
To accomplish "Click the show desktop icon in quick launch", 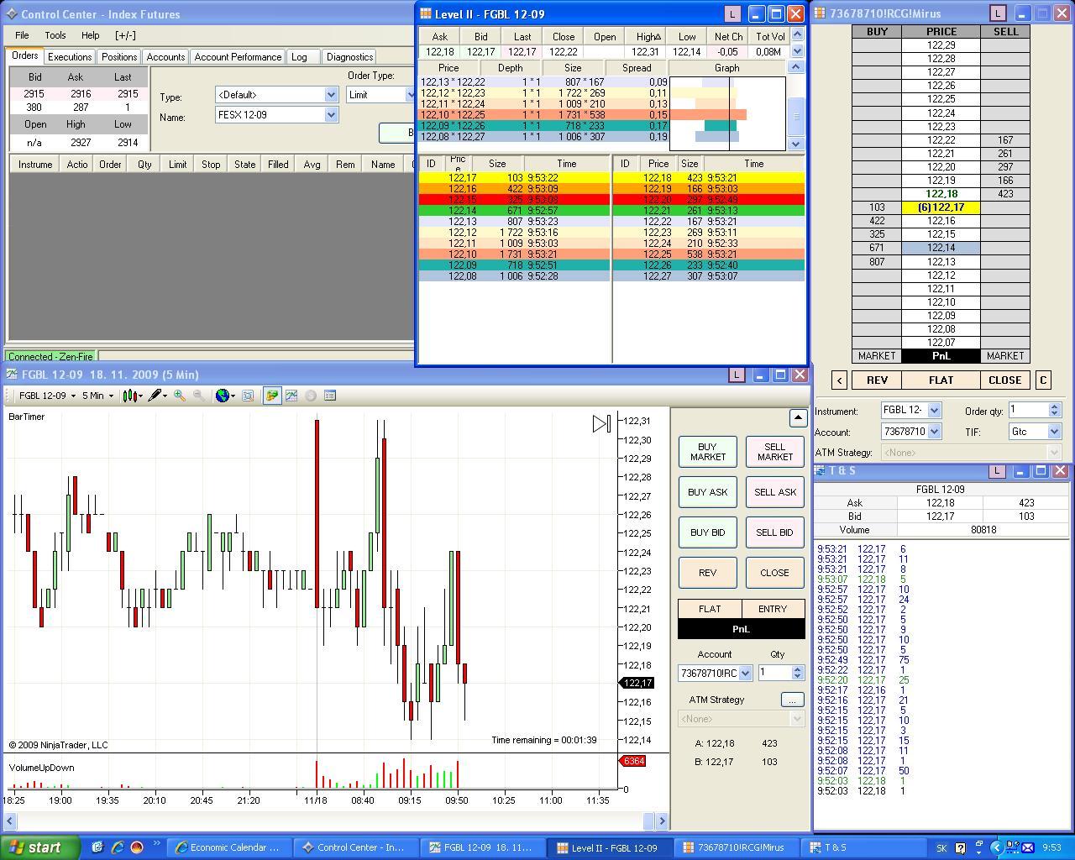I will 97,847.
